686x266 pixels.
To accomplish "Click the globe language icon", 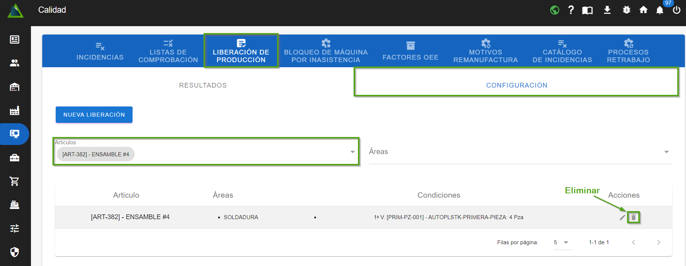I will click(x=555, y=10).
